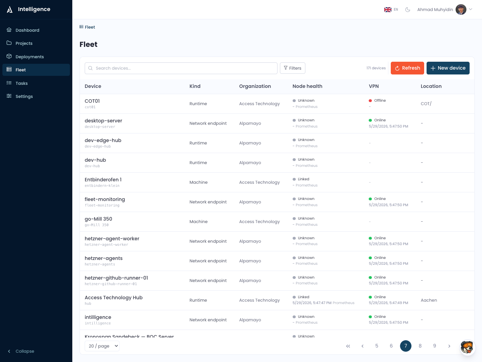Click the Fleet breadcrumb icon
This screenshot has width=482, height=362.
coord(81,27)
